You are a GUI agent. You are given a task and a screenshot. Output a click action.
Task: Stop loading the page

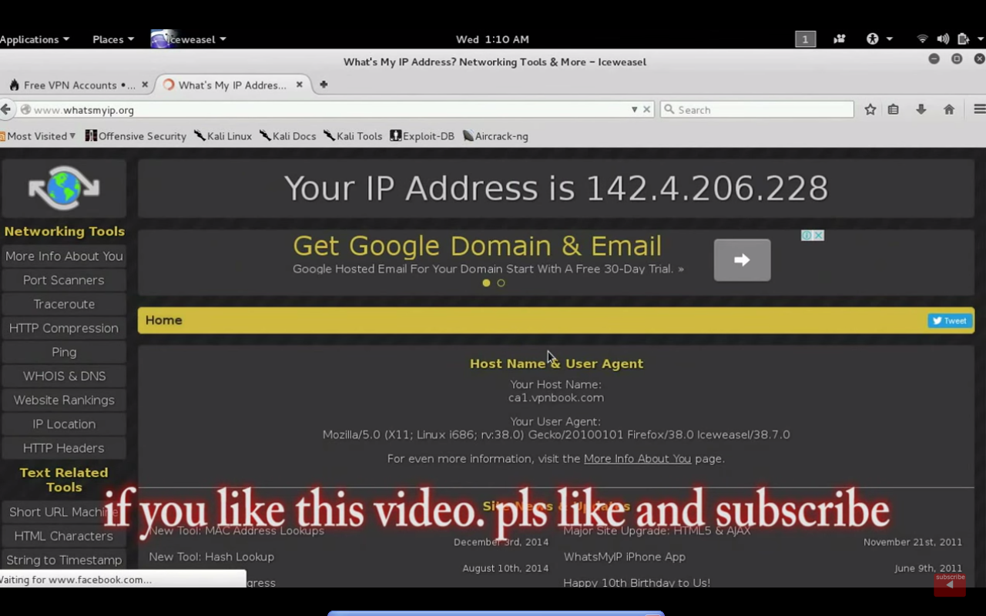[647, 110]
